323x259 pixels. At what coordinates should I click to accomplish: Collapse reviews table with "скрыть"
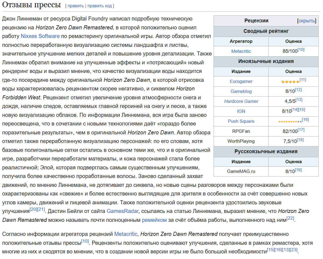[307, 21]
